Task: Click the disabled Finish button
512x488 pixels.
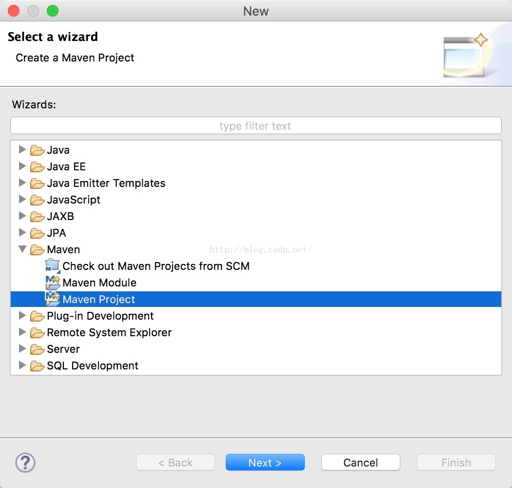Action: 456,463
